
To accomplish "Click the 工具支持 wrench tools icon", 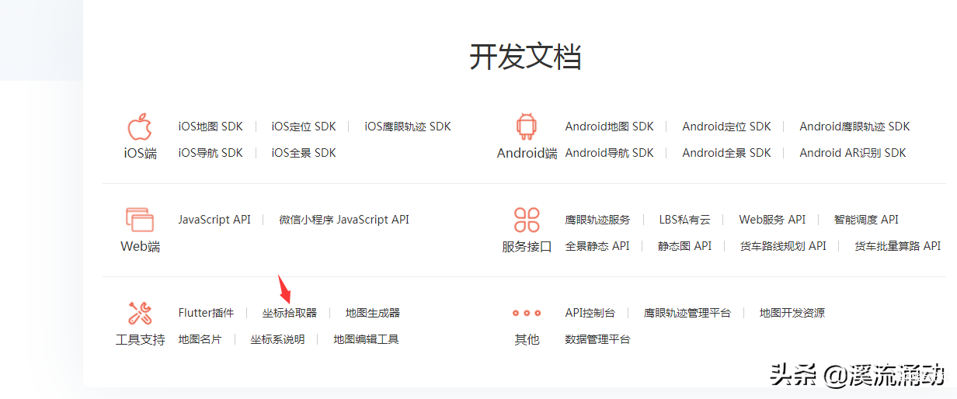I will click(x=140, y=313).
